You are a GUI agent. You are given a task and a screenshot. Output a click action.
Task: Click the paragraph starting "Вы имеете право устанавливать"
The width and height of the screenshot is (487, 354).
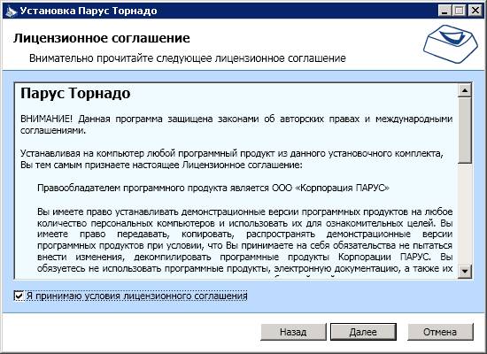point(244,240)
